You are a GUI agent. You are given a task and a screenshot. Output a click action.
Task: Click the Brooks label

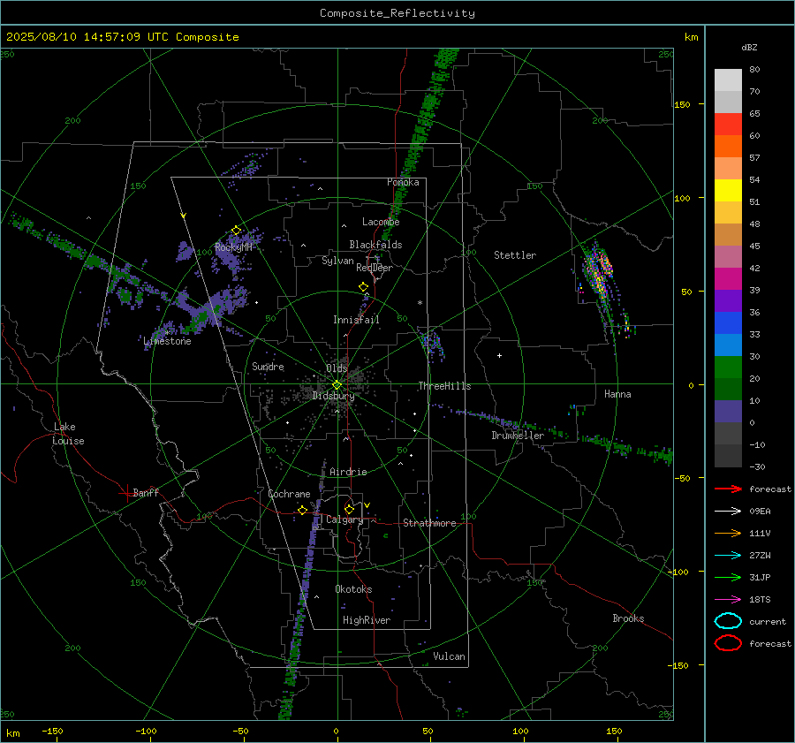click(x=628, y=618)
